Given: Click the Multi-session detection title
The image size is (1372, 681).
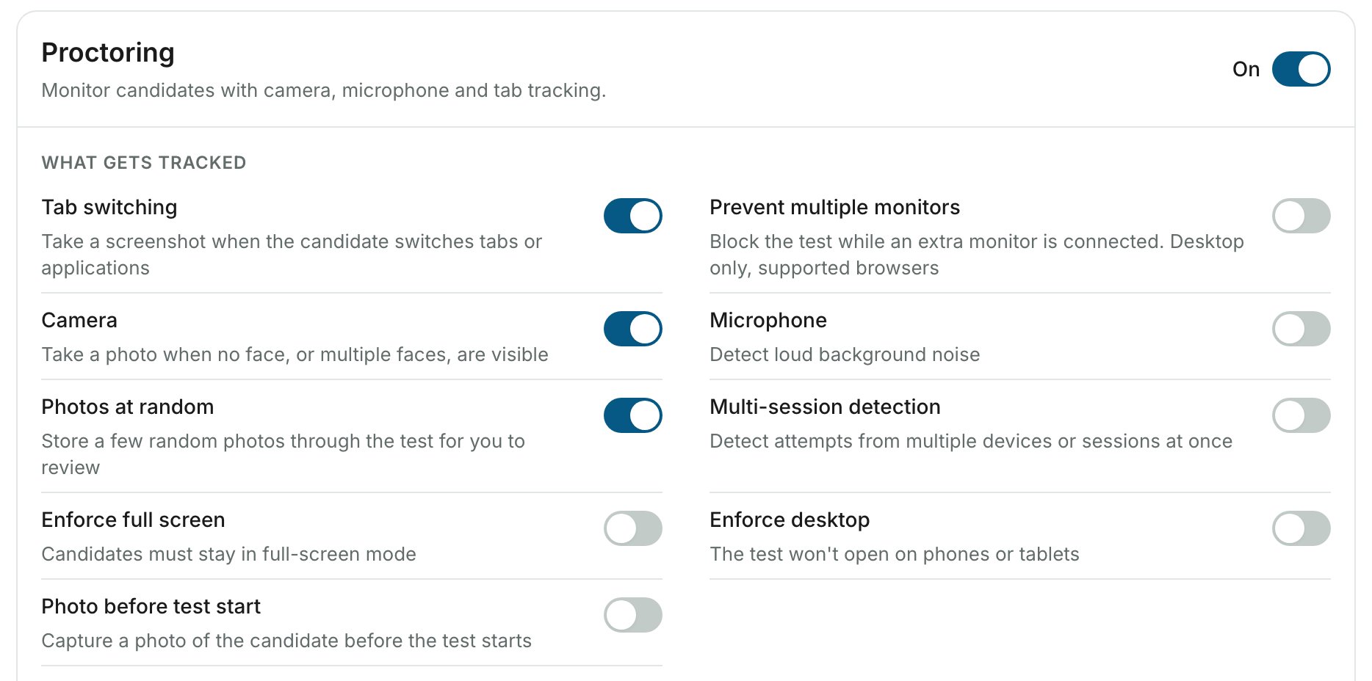Looking at the screenshot, I should click(x=825, y=407).
